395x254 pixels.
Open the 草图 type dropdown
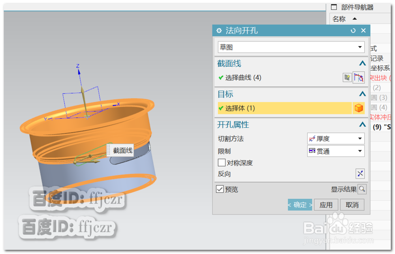(291, 47)
